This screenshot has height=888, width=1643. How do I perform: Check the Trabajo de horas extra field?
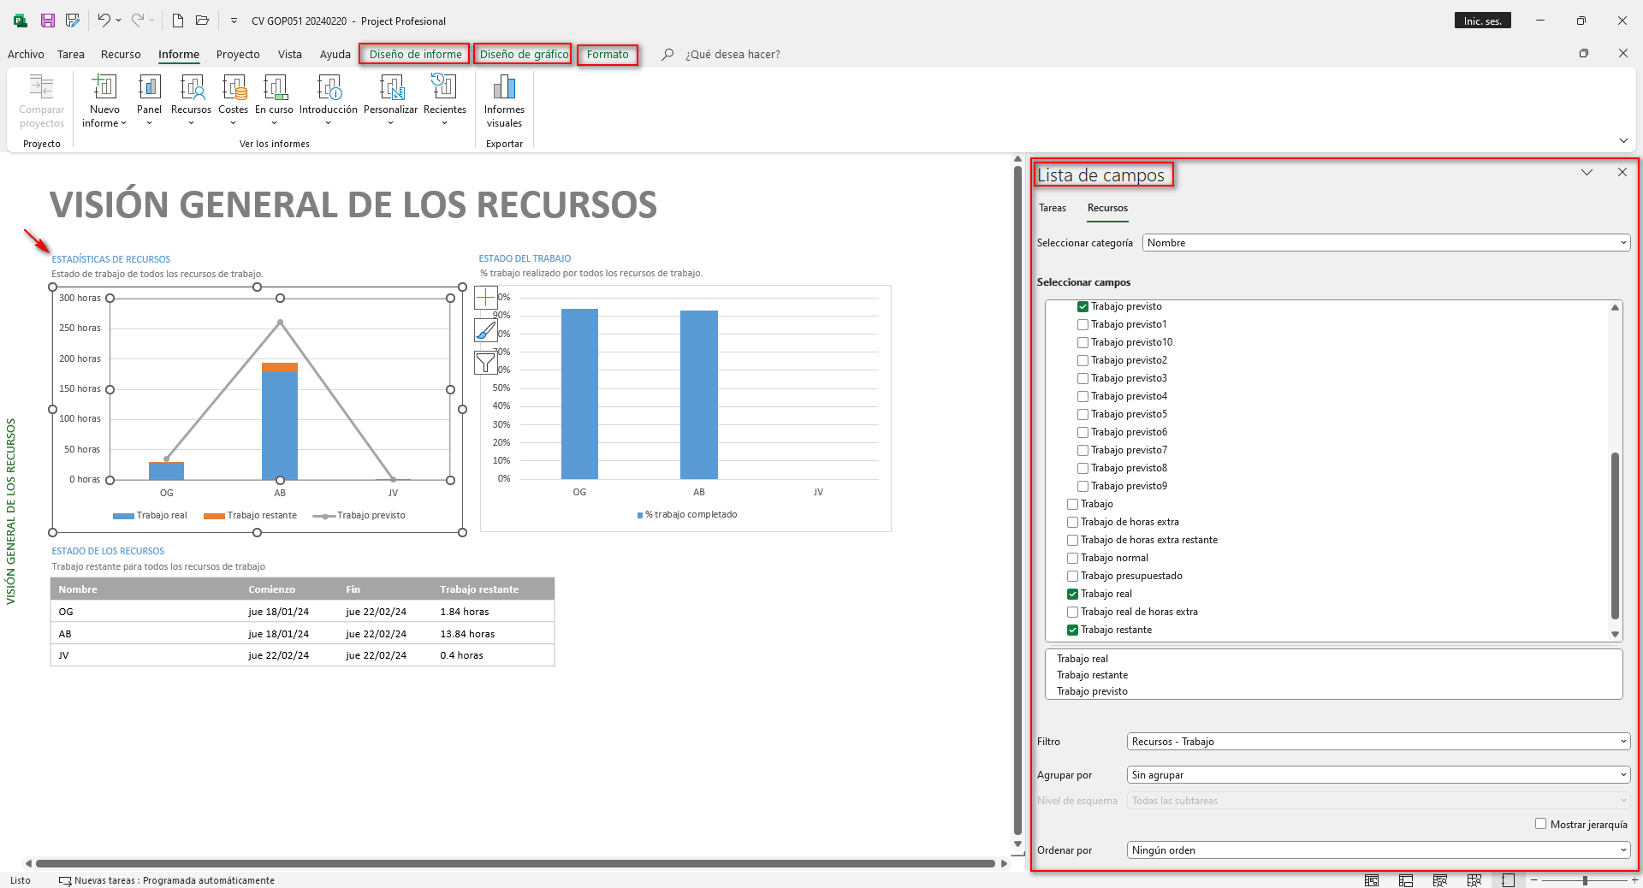pos(1072,522)
